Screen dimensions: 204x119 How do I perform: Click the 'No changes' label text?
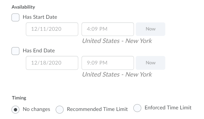tap(36, 109)
